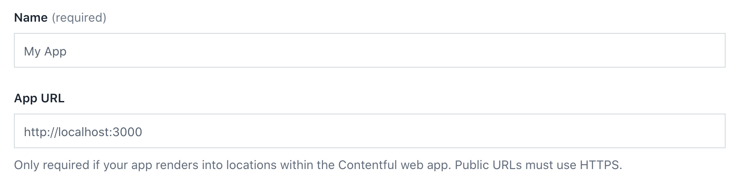Image resolution: width=743 pixels, height=189 pixels.
Task: Click the "http://localhost:3000" placeholder text
Action: pyautogui.click(x=83, y=132)
